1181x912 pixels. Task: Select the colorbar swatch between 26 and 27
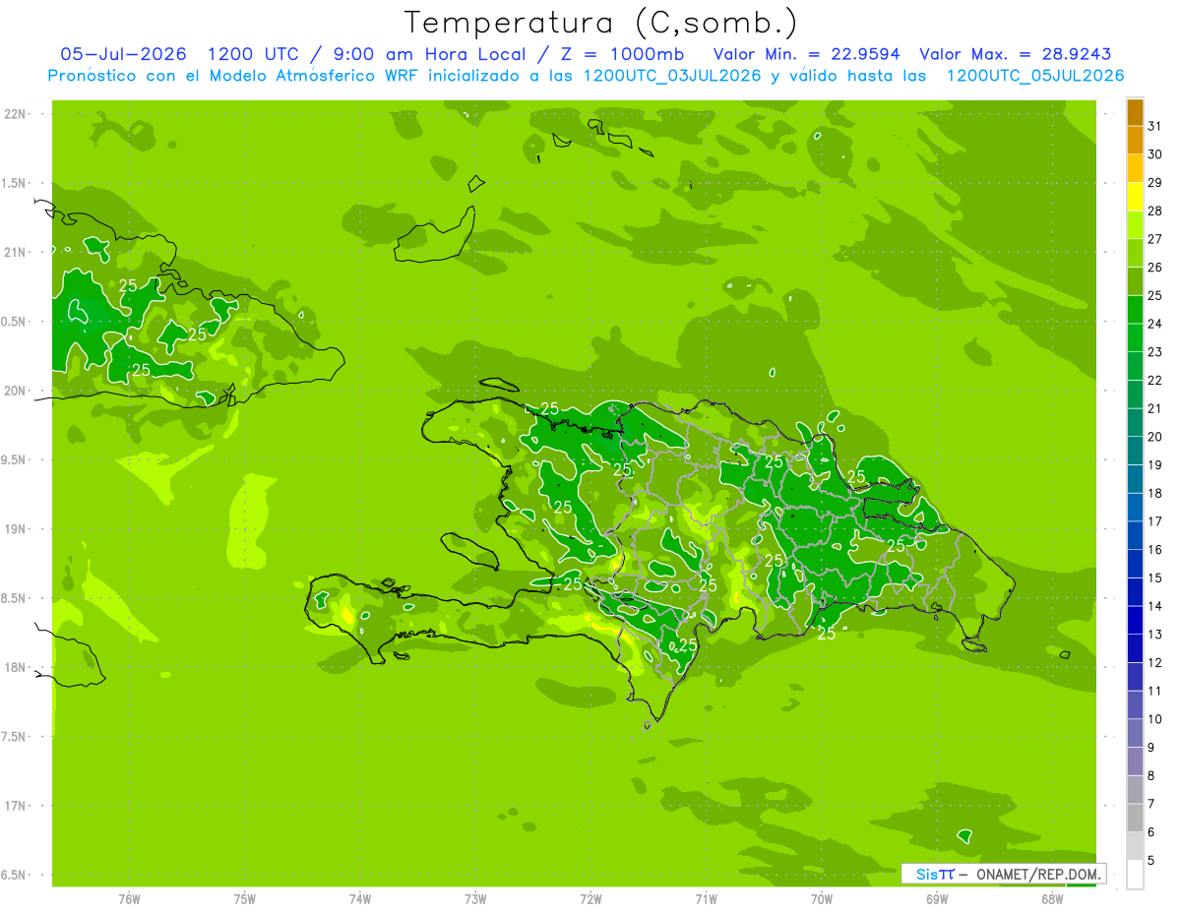(1135, 253)
